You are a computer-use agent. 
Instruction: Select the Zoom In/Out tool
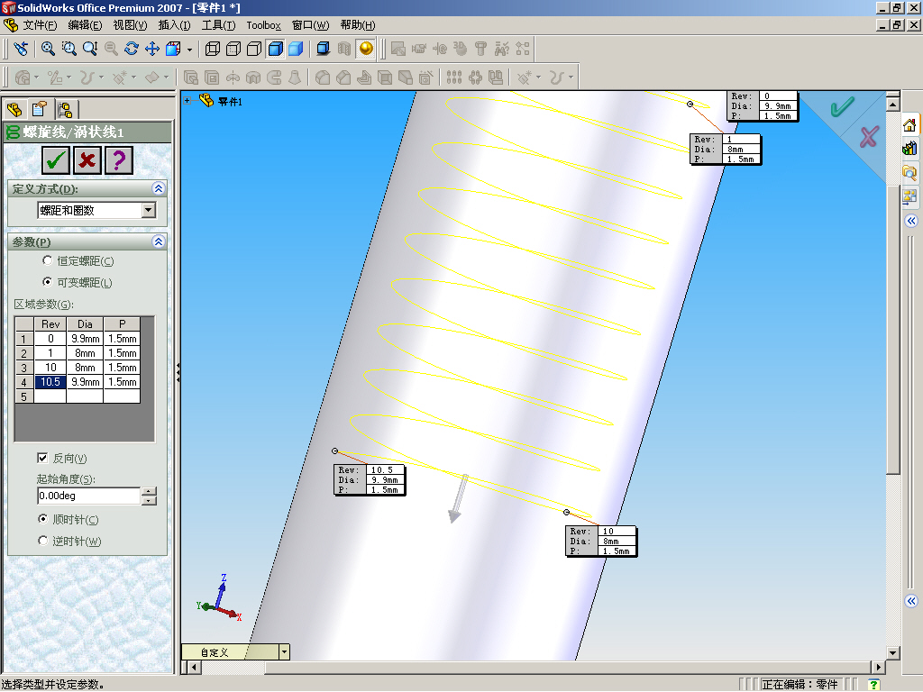[90, 49]
